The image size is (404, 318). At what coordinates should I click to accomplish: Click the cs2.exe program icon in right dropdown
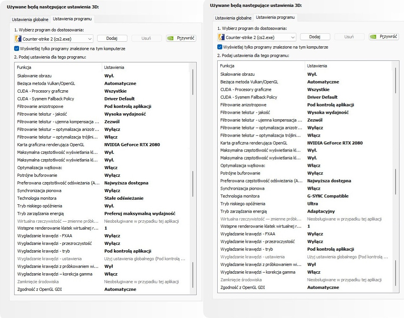pos(222,38)
